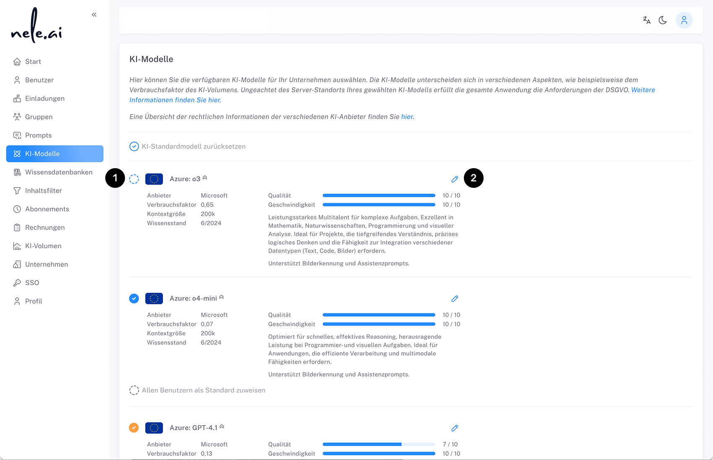This screenshot has width=713, height=460.
Task: Select Azure: o3 as standard model
Action: pyautogui.click(x=134, y=179)
